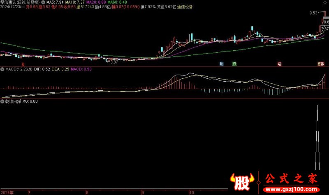
Task: Click the blue 财 event marker
Action: [222, 64]
